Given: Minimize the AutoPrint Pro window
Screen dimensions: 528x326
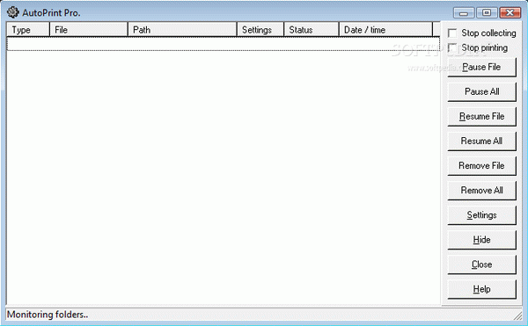Looking at the screenshot, I should tap(464, 13).
